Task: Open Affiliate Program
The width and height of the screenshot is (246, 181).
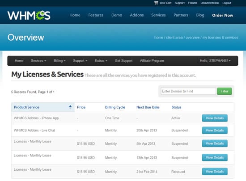Action: [x=152, y=61]
